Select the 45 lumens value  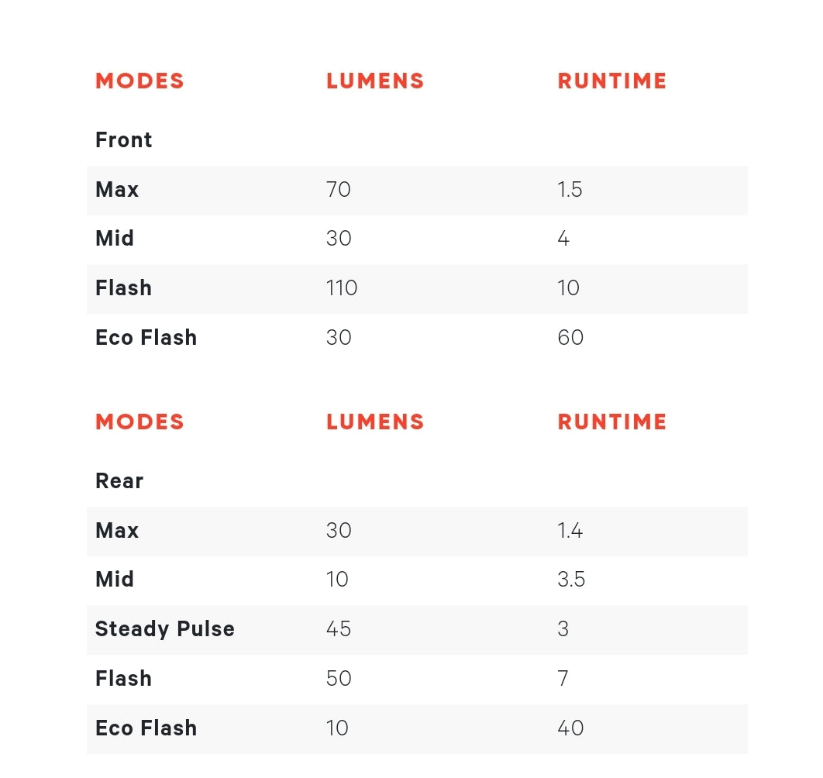pos(339,629)
